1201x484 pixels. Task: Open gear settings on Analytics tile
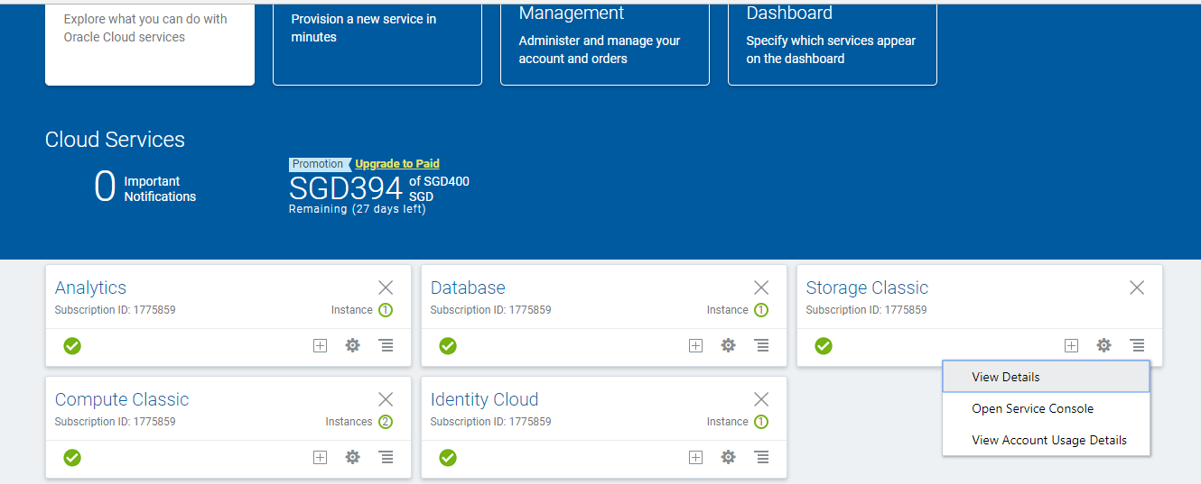click(353, 345)
